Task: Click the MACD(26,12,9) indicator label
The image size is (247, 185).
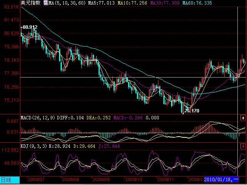Action: point(38,118)
